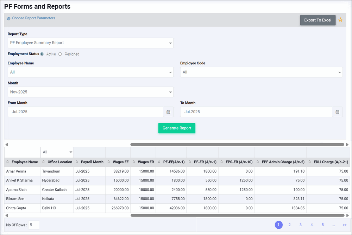Open the From Month calendar picker

168,112
